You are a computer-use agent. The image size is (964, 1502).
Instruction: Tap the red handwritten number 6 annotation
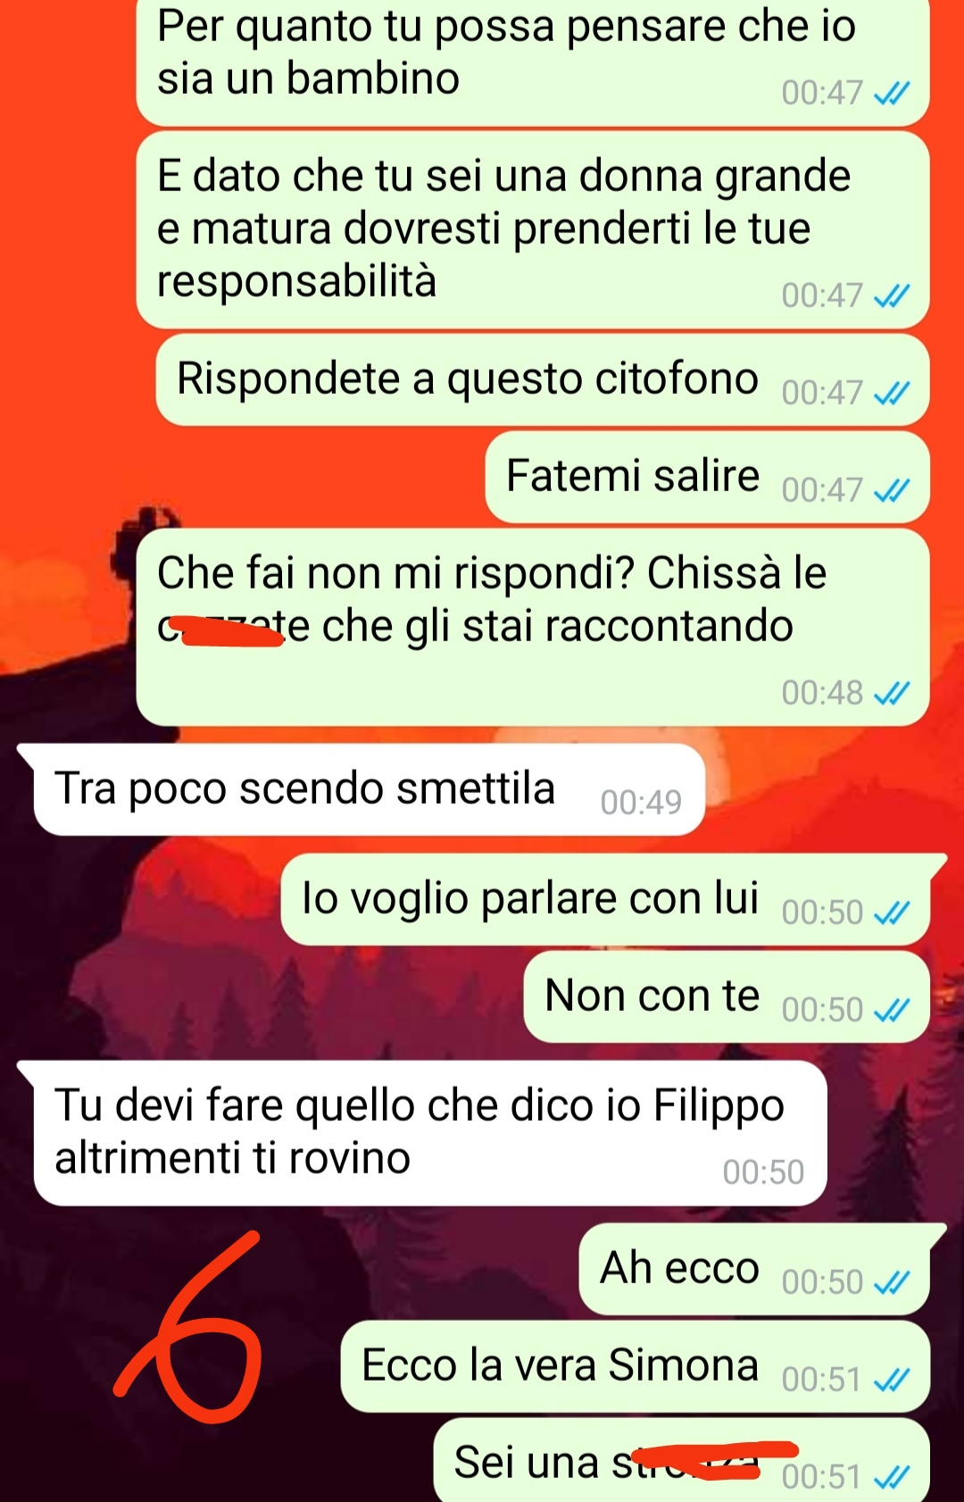point(189,1328)
